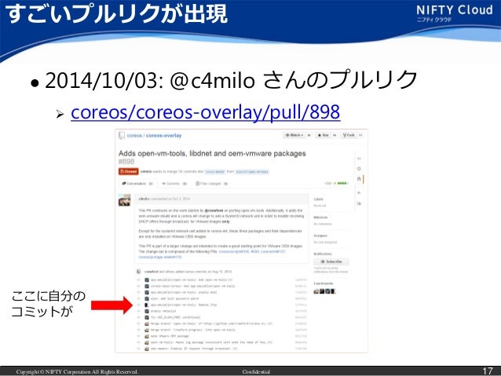The width and height of the screenshot is (501, 376).
Task: Click the diff stat green bars indicator
Action: pos(342,184)
